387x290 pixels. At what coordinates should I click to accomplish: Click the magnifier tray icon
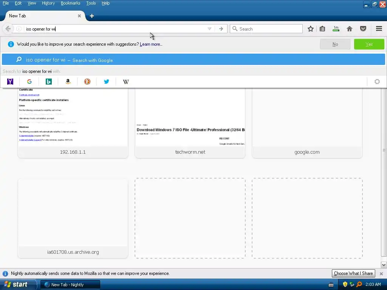tap(359, 284)
